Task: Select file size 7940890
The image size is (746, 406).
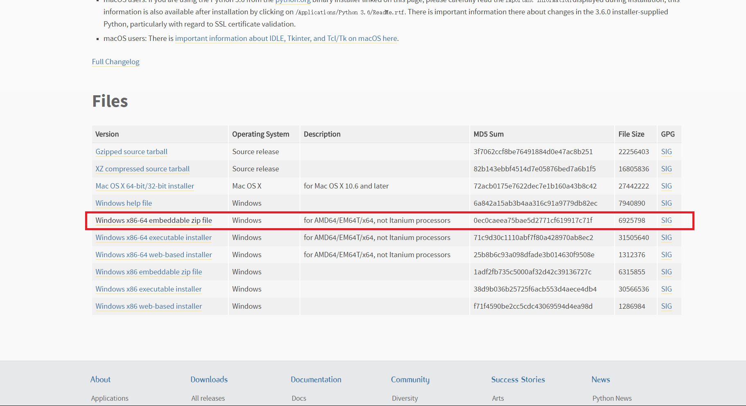Action: (632, 203)
